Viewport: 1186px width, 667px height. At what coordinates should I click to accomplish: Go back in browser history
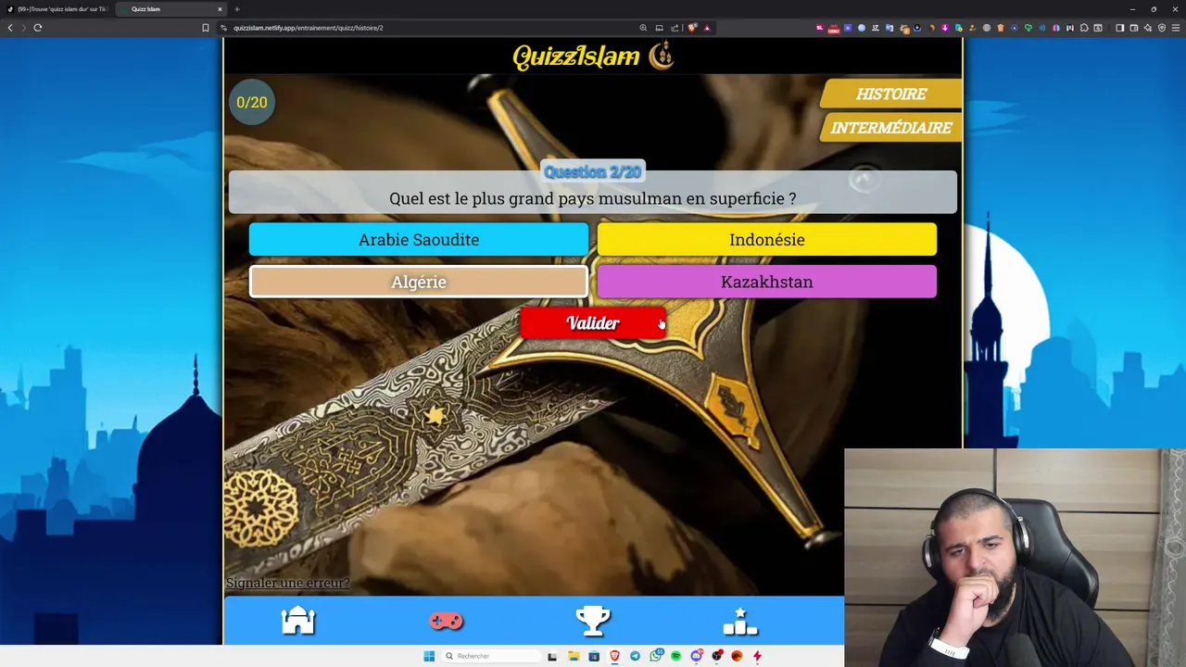click(10, 28)
